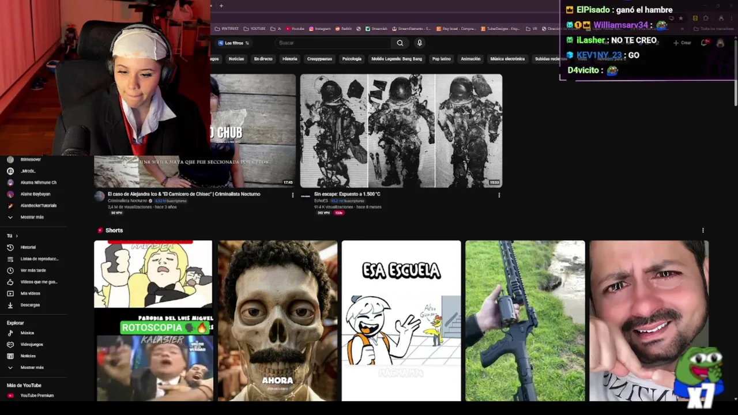Select Mobile Legends: Bang Bang chip
This screenshot has height=415, width=738.
pos(397,59)
